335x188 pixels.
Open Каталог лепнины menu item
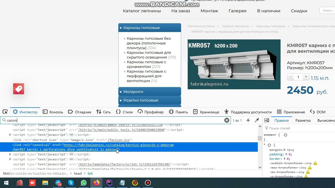coord(142,11)
